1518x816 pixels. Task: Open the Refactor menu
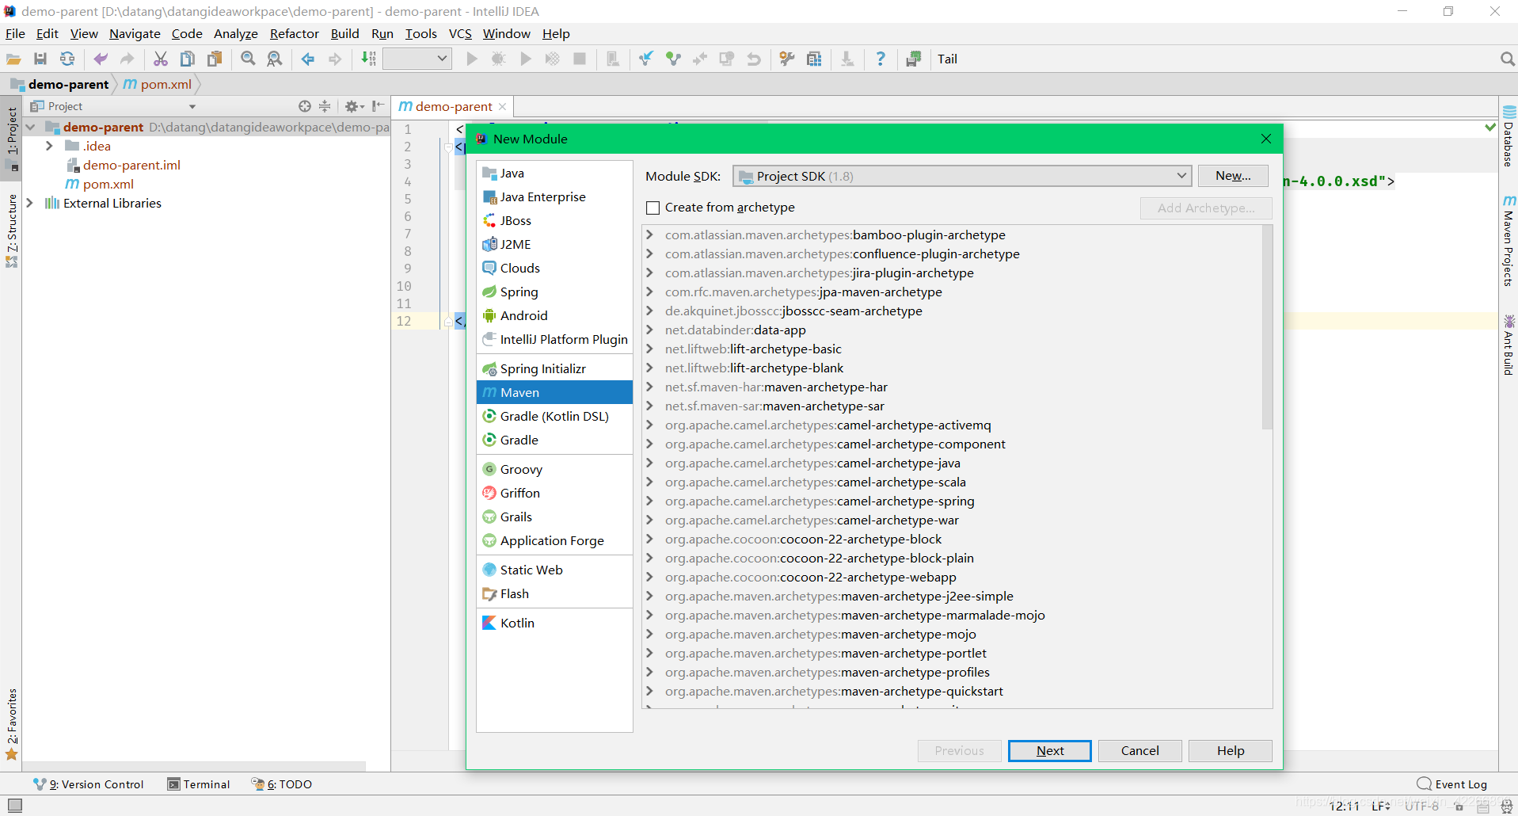pos(294,33)
